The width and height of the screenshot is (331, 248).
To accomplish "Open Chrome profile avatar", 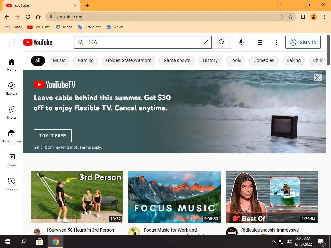I will click(314, 17).
